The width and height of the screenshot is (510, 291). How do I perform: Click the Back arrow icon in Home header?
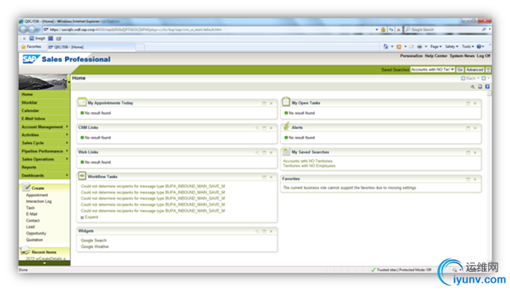464,78
